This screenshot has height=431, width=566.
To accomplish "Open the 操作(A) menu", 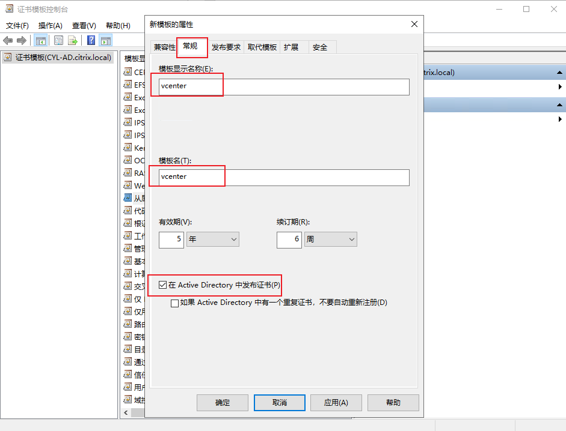I will (51, 26).
